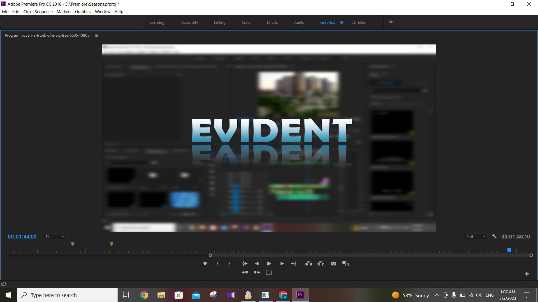Open Chrome from the taskbar
Screen dimensions: 538x302
(144, 295)
